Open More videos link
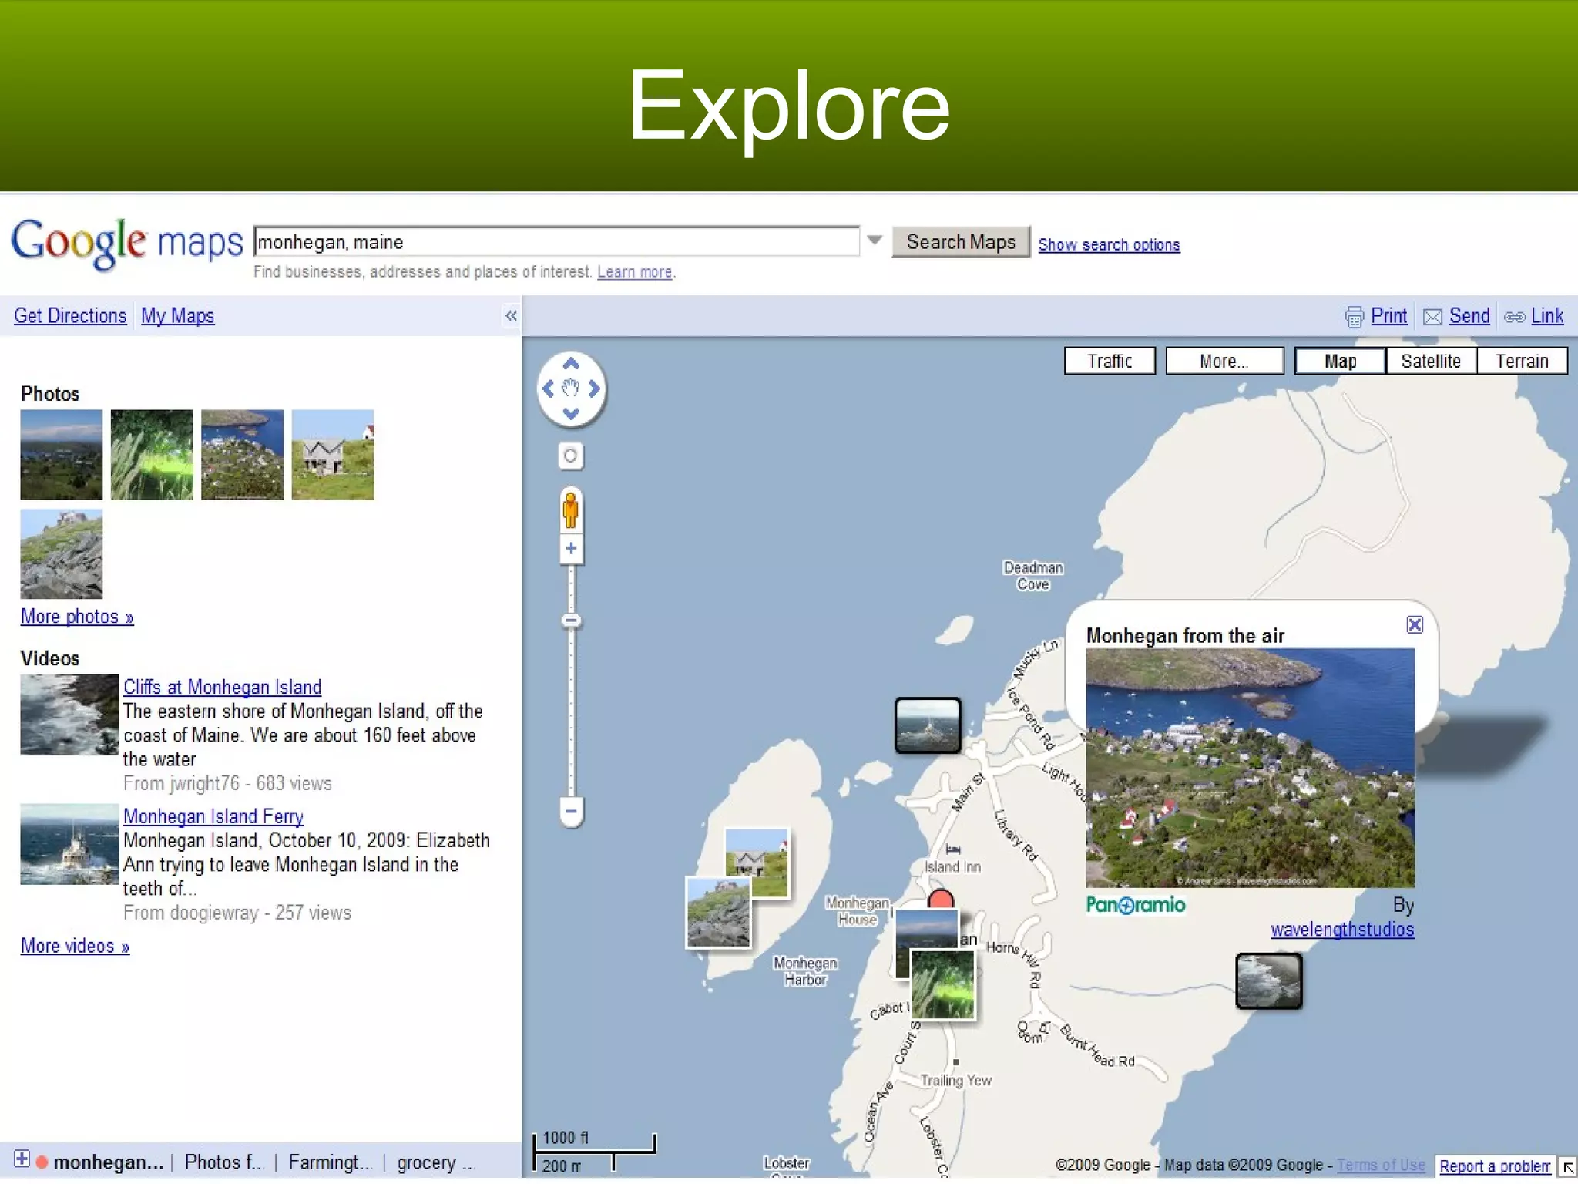Image resolution: width=1578 pixels, height=1184 pixels. [75, 946]
